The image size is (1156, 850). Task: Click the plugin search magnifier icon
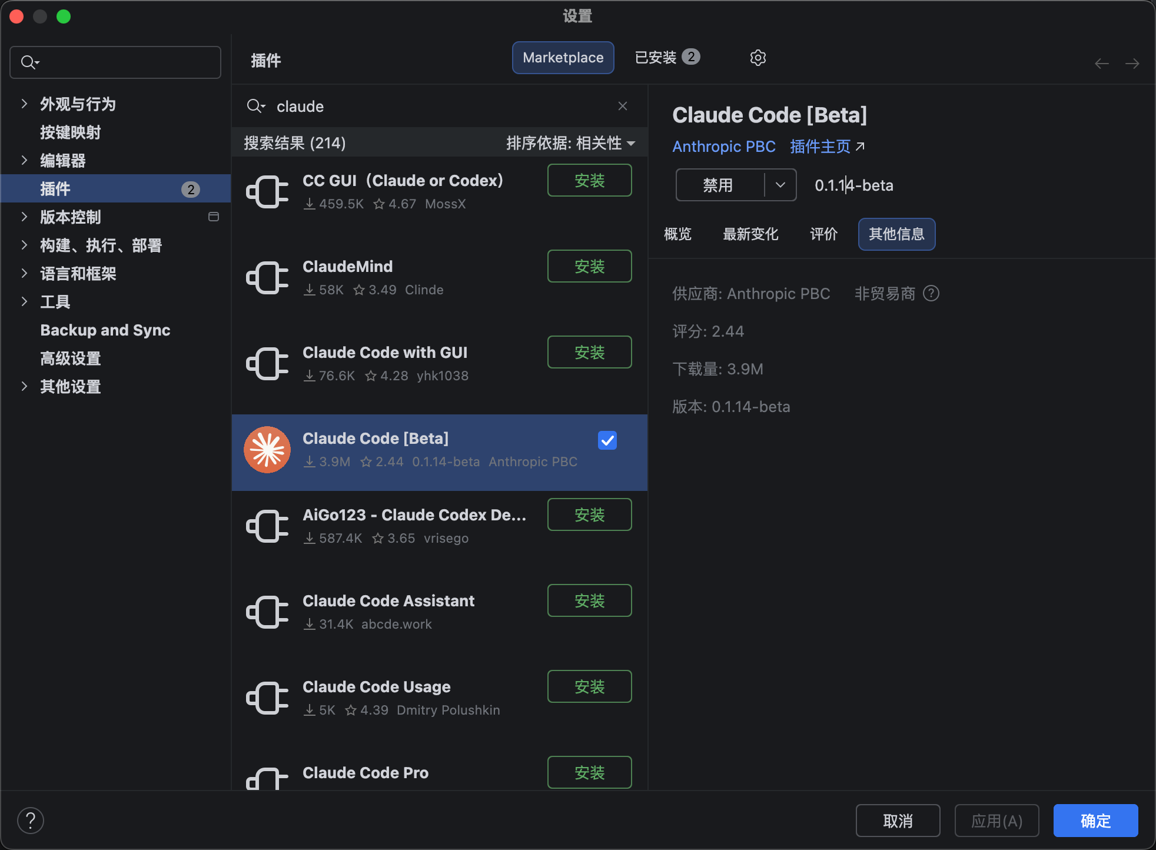point(255,106)
